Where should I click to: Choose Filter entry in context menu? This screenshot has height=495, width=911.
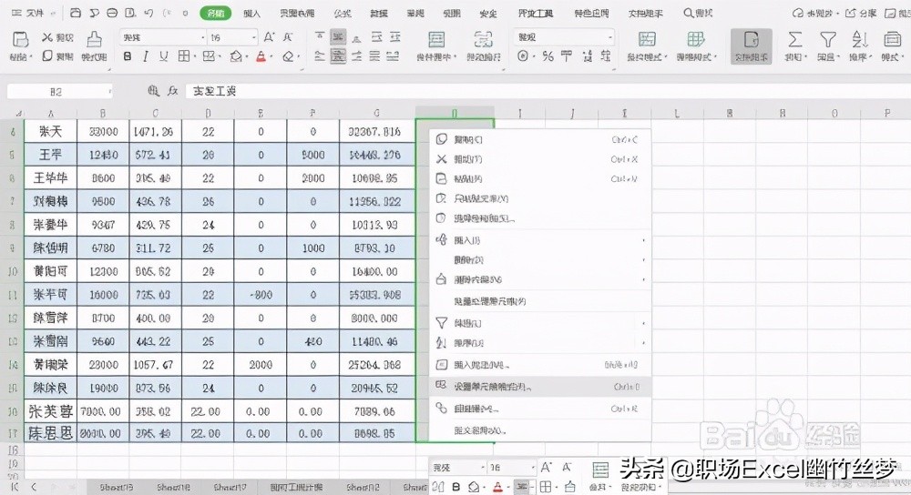[539, 323]
